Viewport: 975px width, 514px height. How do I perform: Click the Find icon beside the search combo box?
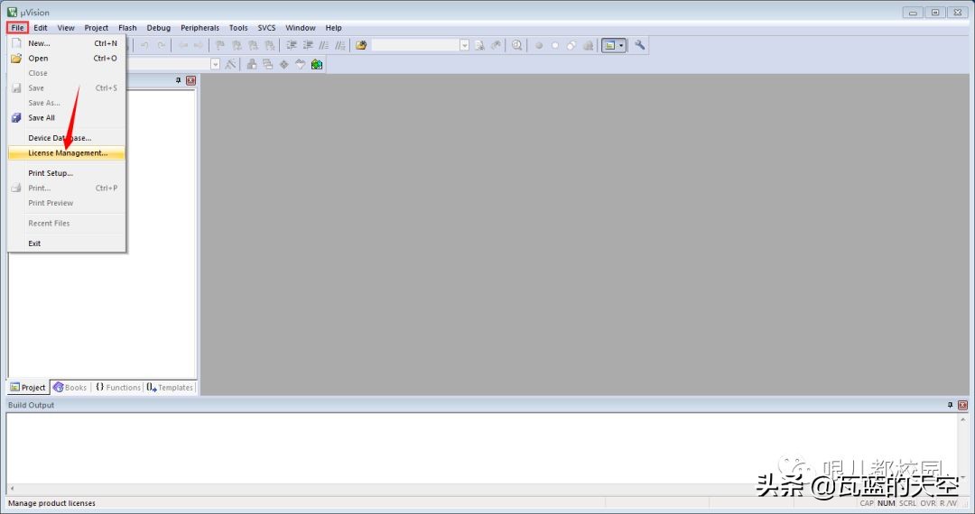click(x=479, y=45)
